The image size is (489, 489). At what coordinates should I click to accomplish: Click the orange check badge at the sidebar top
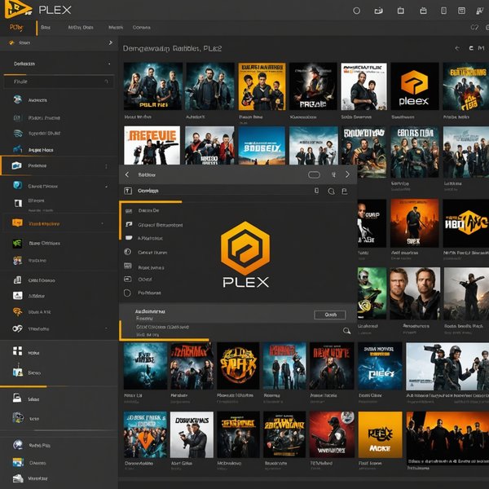[11, 42]
